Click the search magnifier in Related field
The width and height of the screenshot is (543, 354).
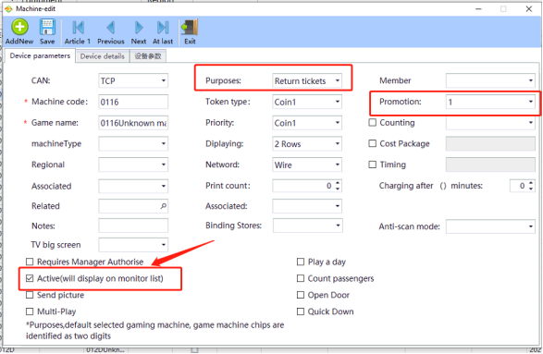[x=163, y=206]
